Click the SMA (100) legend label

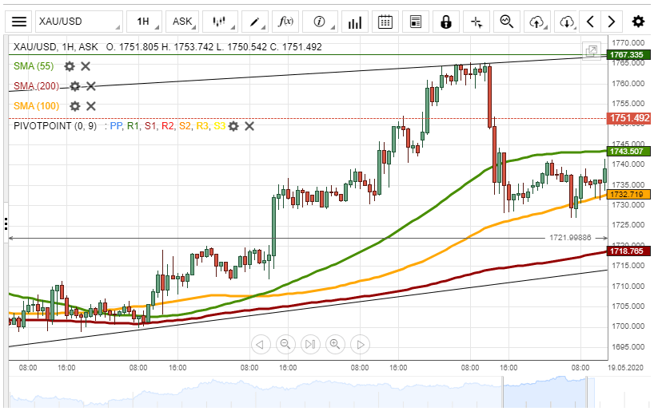(x=36, y=106)
